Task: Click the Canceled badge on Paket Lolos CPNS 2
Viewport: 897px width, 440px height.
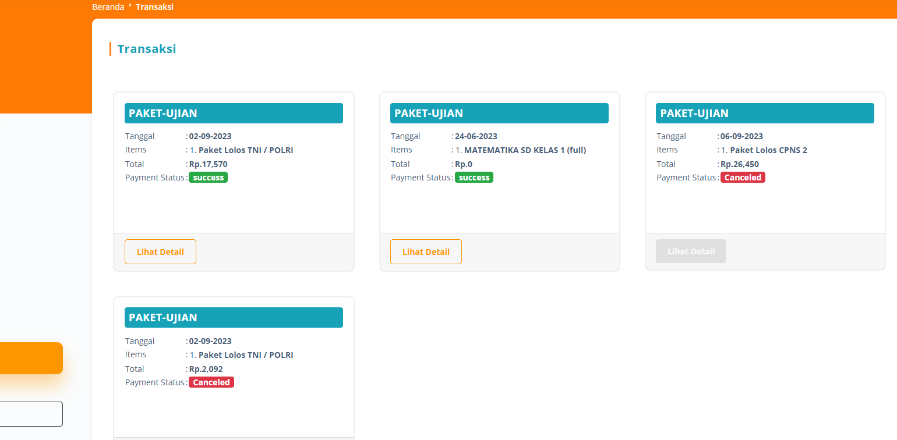Action: (743, 177)
